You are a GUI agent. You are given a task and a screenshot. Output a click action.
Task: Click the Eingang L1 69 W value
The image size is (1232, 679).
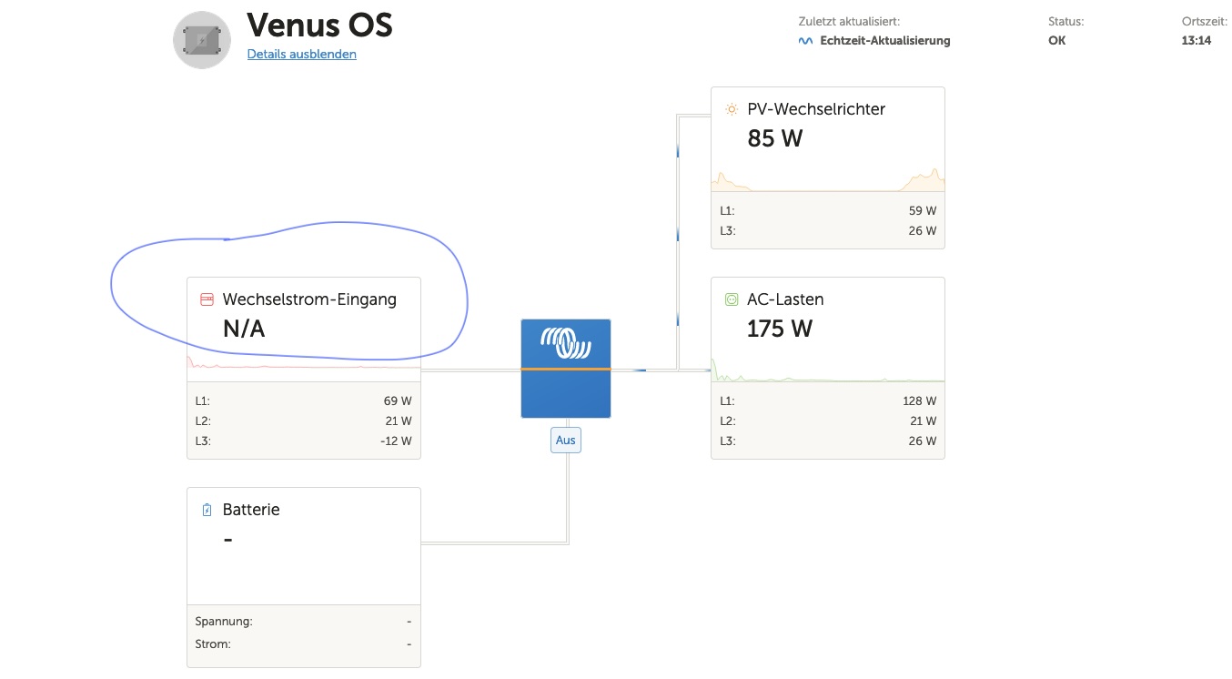399,400
